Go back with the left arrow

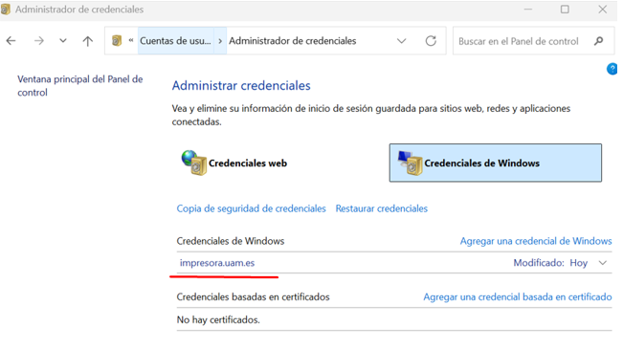[11, 40]
